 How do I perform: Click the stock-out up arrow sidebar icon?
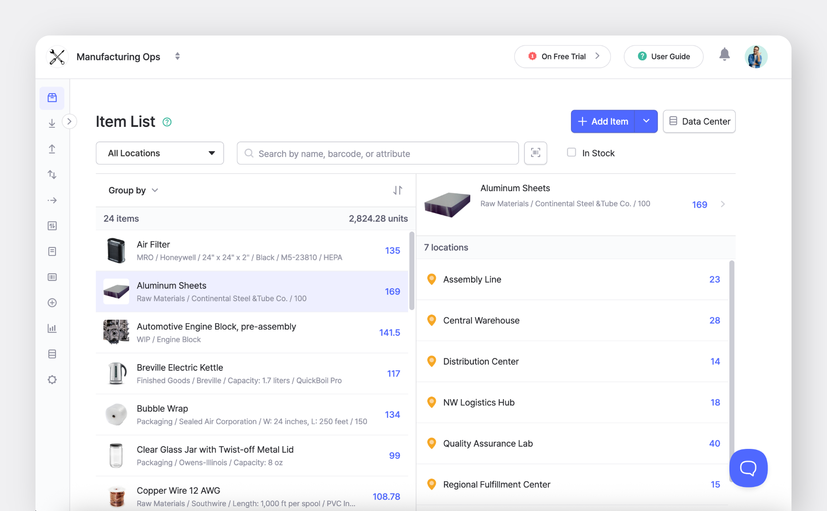52,149
